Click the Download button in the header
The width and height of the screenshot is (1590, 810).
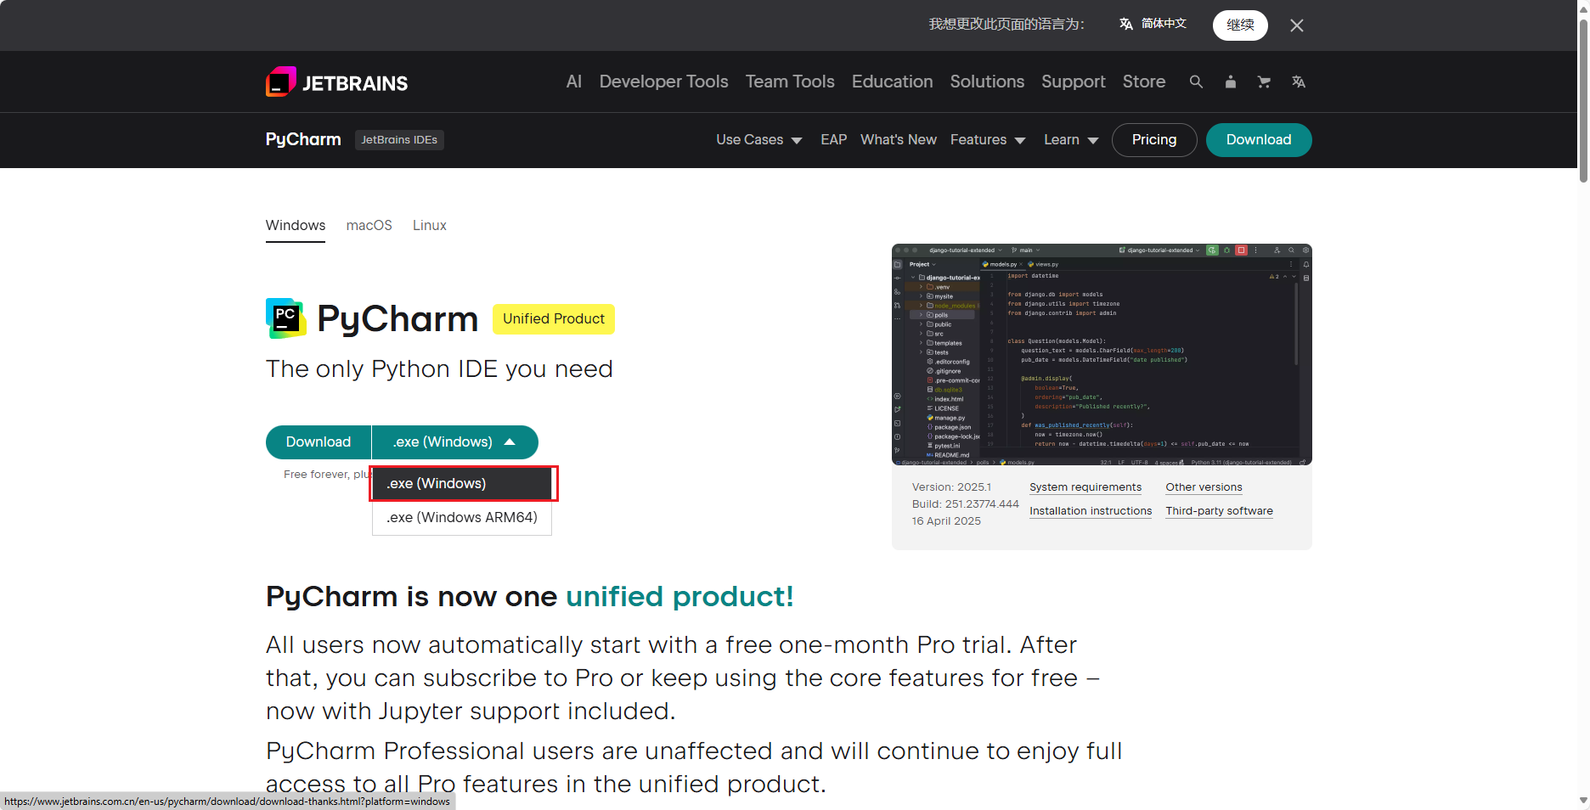click(x=1259, y=140)
